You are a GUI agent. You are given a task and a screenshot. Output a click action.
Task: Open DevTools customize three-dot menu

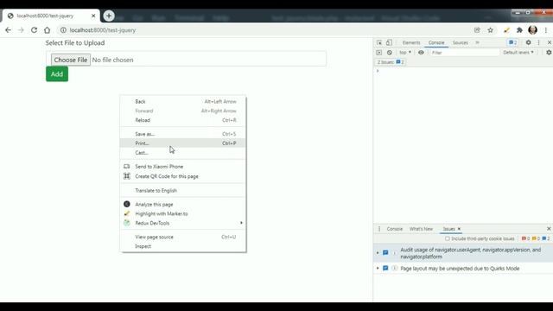pos(538,42)
